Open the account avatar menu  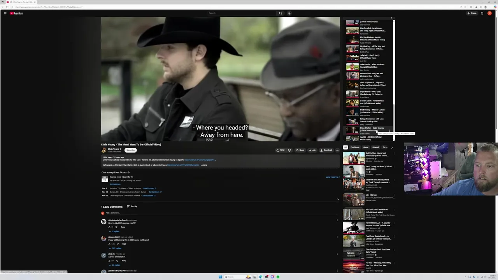(489, 13)
